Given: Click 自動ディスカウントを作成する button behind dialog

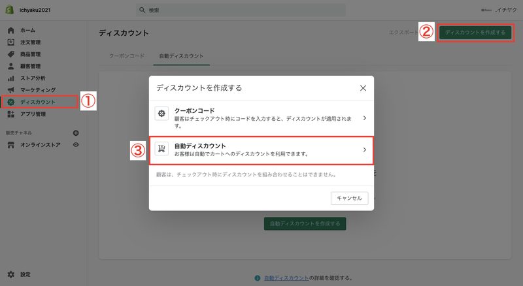Looking at the screenshot, I should [305, 224].
